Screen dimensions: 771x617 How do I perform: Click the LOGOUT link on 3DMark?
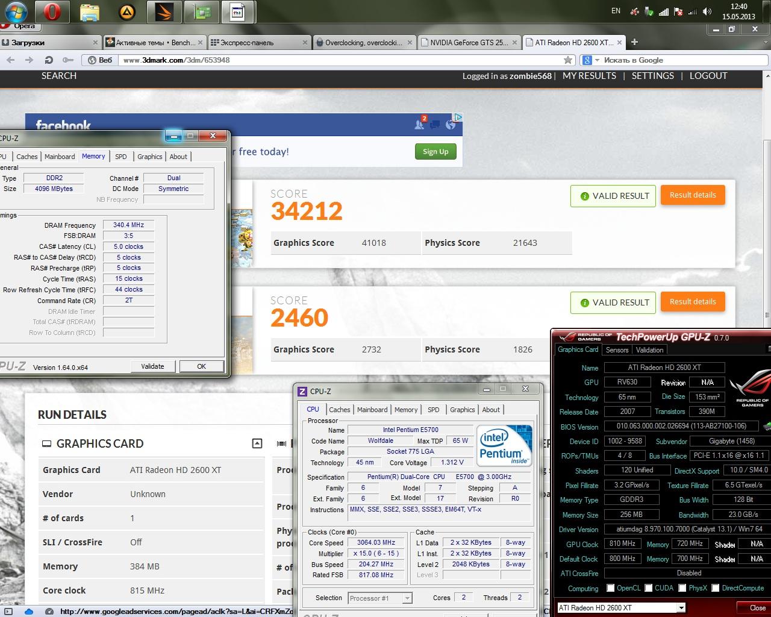pos(708,76)
